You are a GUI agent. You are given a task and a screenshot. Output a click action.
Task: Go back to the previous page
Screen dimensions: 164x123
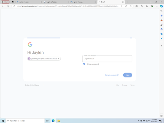coord(3,6)
